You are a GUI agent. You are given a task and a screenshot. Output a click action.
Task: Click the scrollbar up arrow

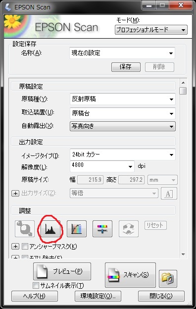point(183,83)
